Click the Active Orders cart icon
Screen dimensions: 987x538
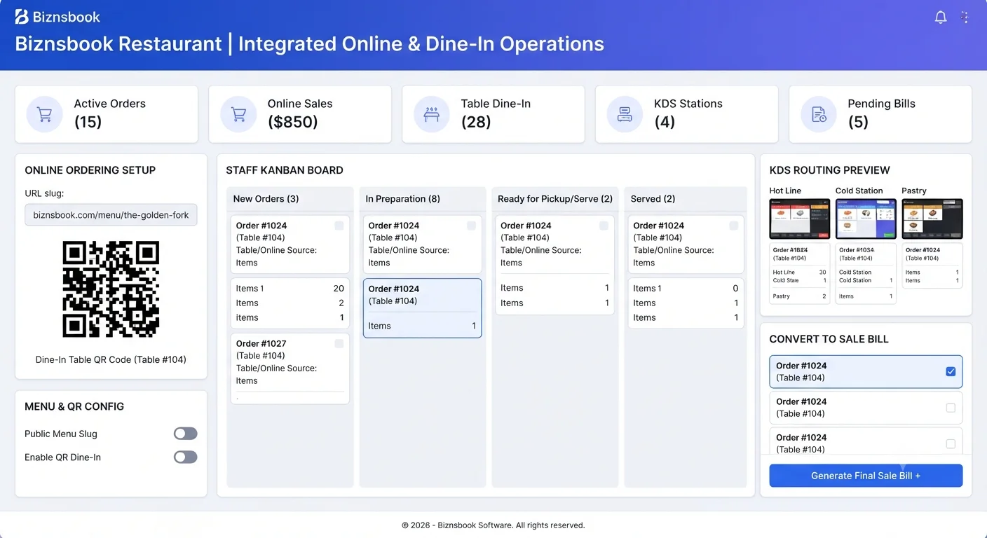[44, 114]
